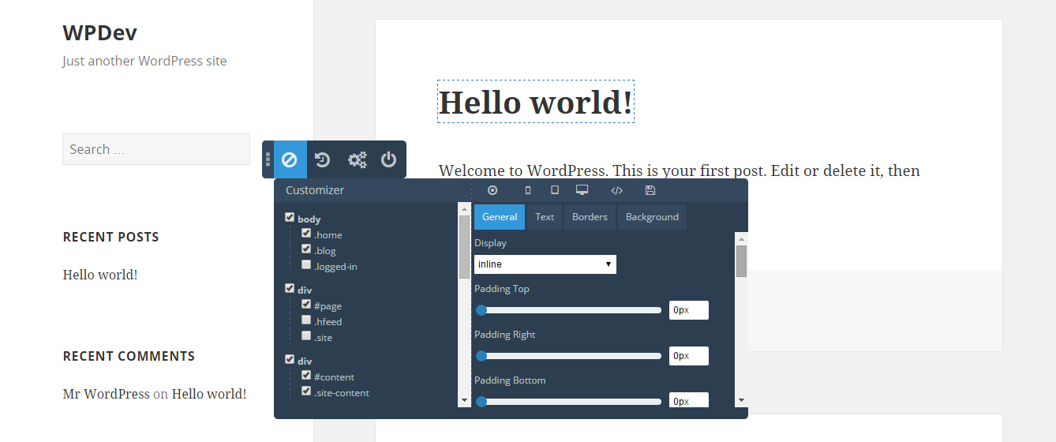Open the code view icon
Screen dimensions: 1056x442
click(617, 190)
